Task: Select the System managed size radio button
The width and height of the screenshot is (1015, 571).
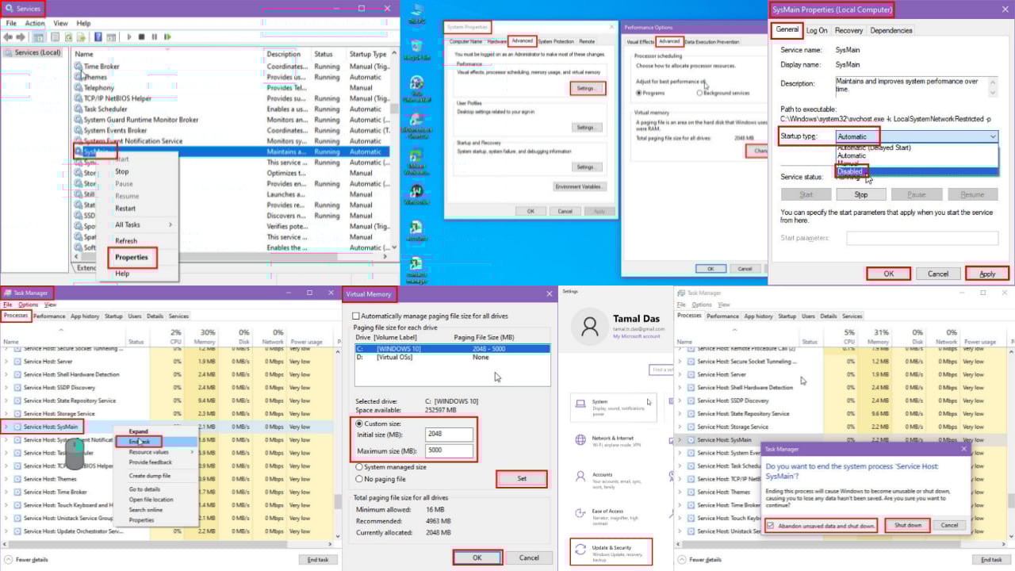Action: [359, 467]
